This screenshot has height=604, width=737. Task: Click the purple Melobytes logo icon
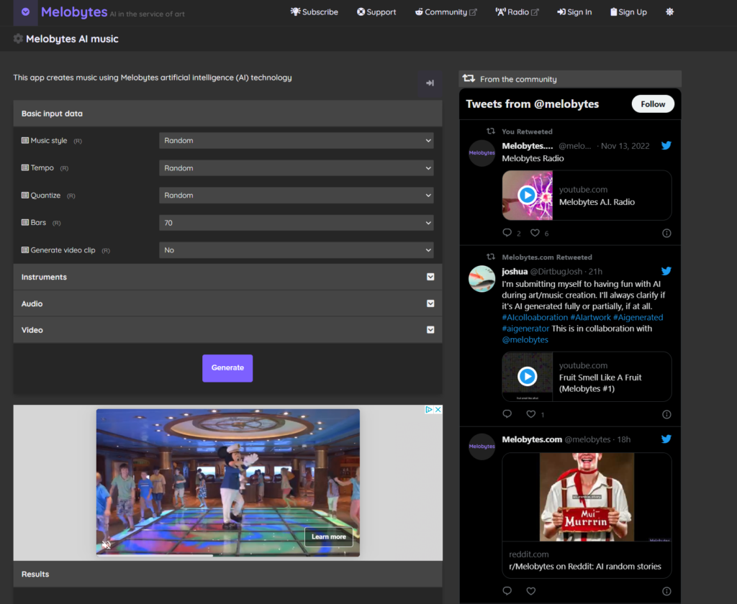pos(25,12)
